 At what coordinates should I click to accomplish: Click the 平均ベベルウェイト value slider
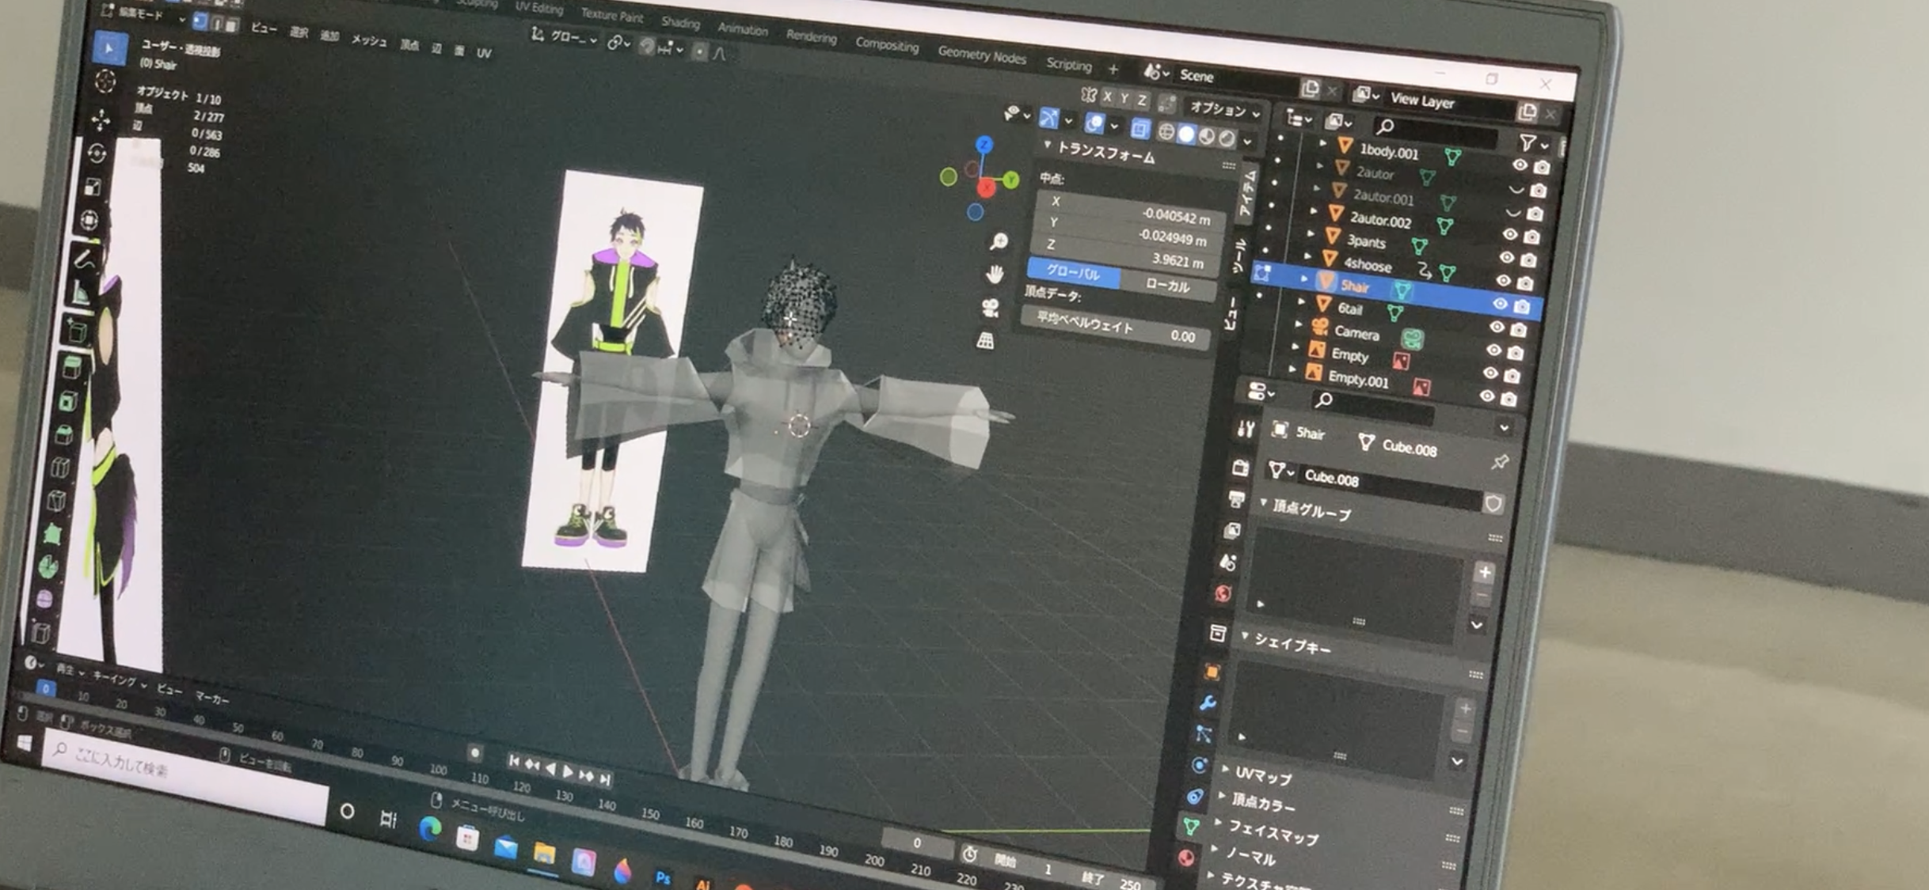pyautogui.click(x=1114, y=329)
